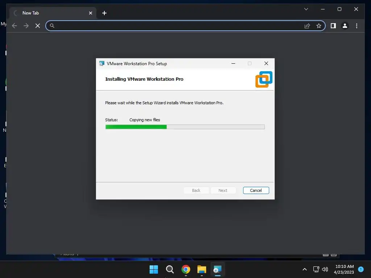371x278 pixels.
Task: Close the VMware Workstation Pro Setup dialog
Action: 266,63
